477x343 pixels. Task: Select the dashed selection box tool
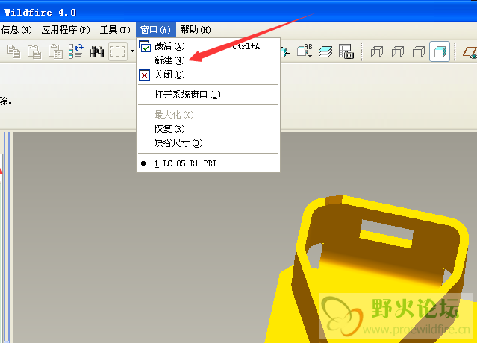[x=118, y=51]
